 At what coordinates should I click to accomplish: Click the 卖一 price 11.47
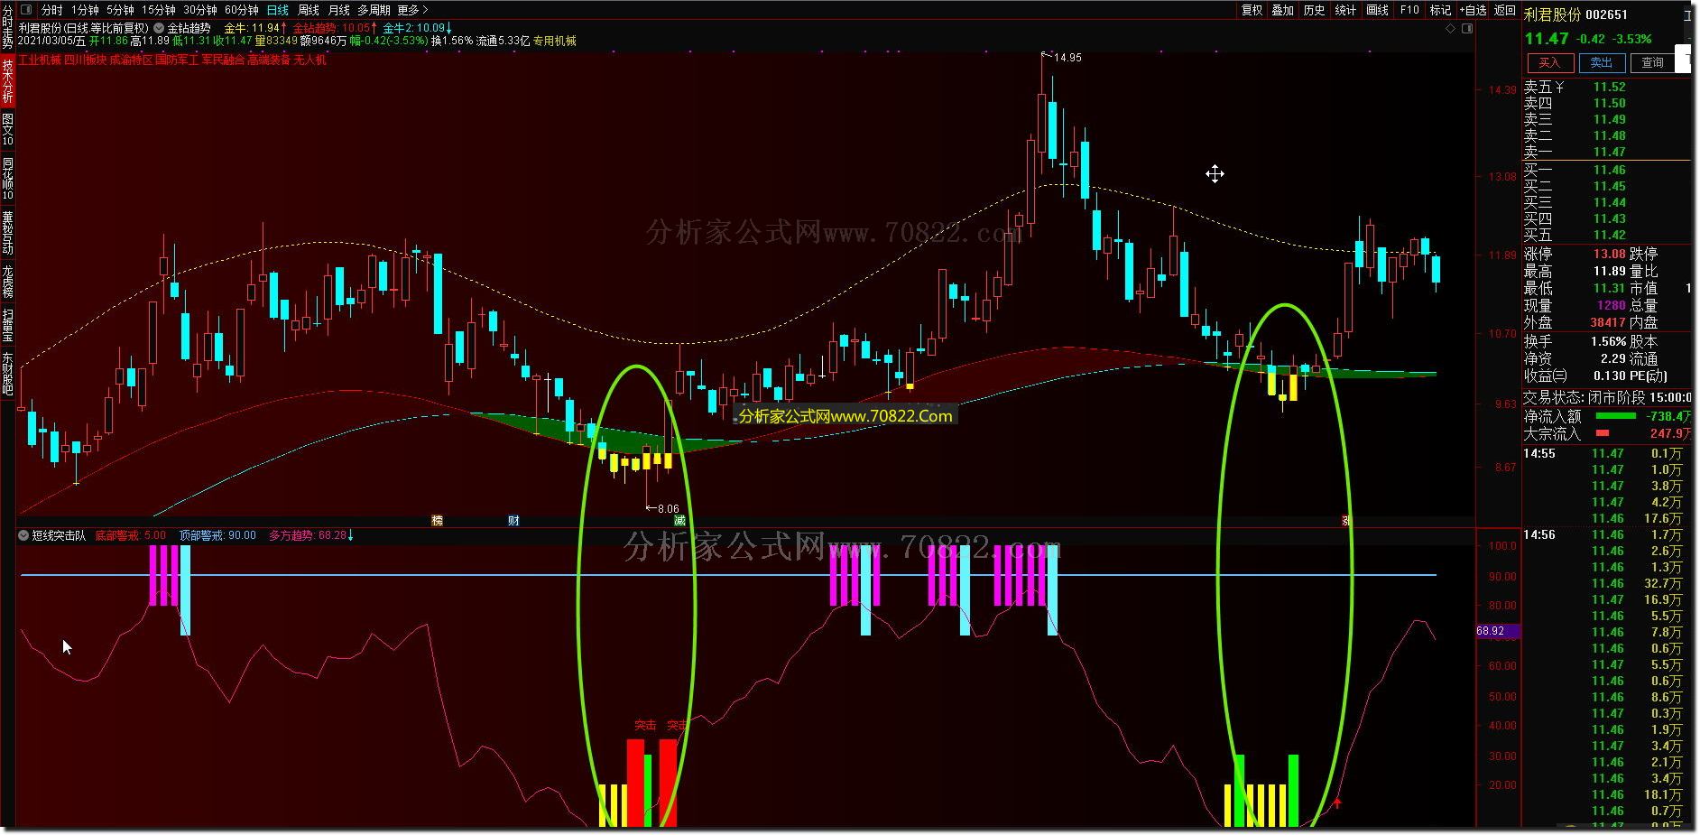click(x=1609, y=152)
